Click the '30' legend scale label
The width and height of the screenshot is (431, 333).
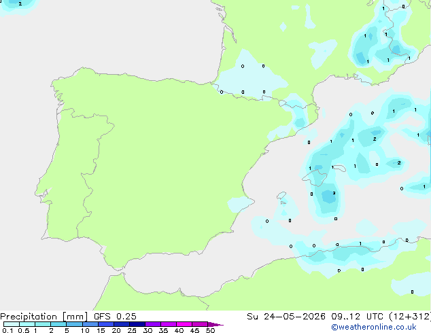pyautogui.click(x=148, y=330)
